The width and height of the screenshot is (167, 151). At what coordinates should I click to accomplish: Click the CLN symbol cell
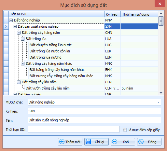coord(112,82)
